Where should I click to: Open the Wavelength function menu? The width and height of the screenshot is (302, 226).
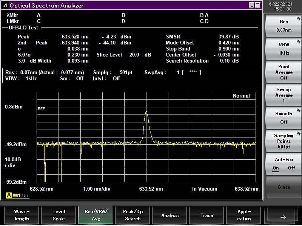(x=22, y=215)
